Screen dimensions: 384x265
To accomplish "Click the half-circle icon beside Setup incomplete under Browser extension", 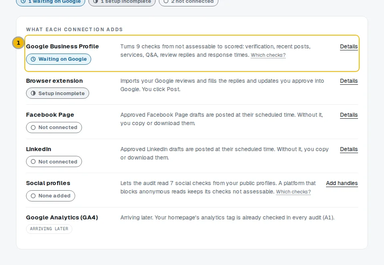I will pyautogui.click(x=33, y=93).
